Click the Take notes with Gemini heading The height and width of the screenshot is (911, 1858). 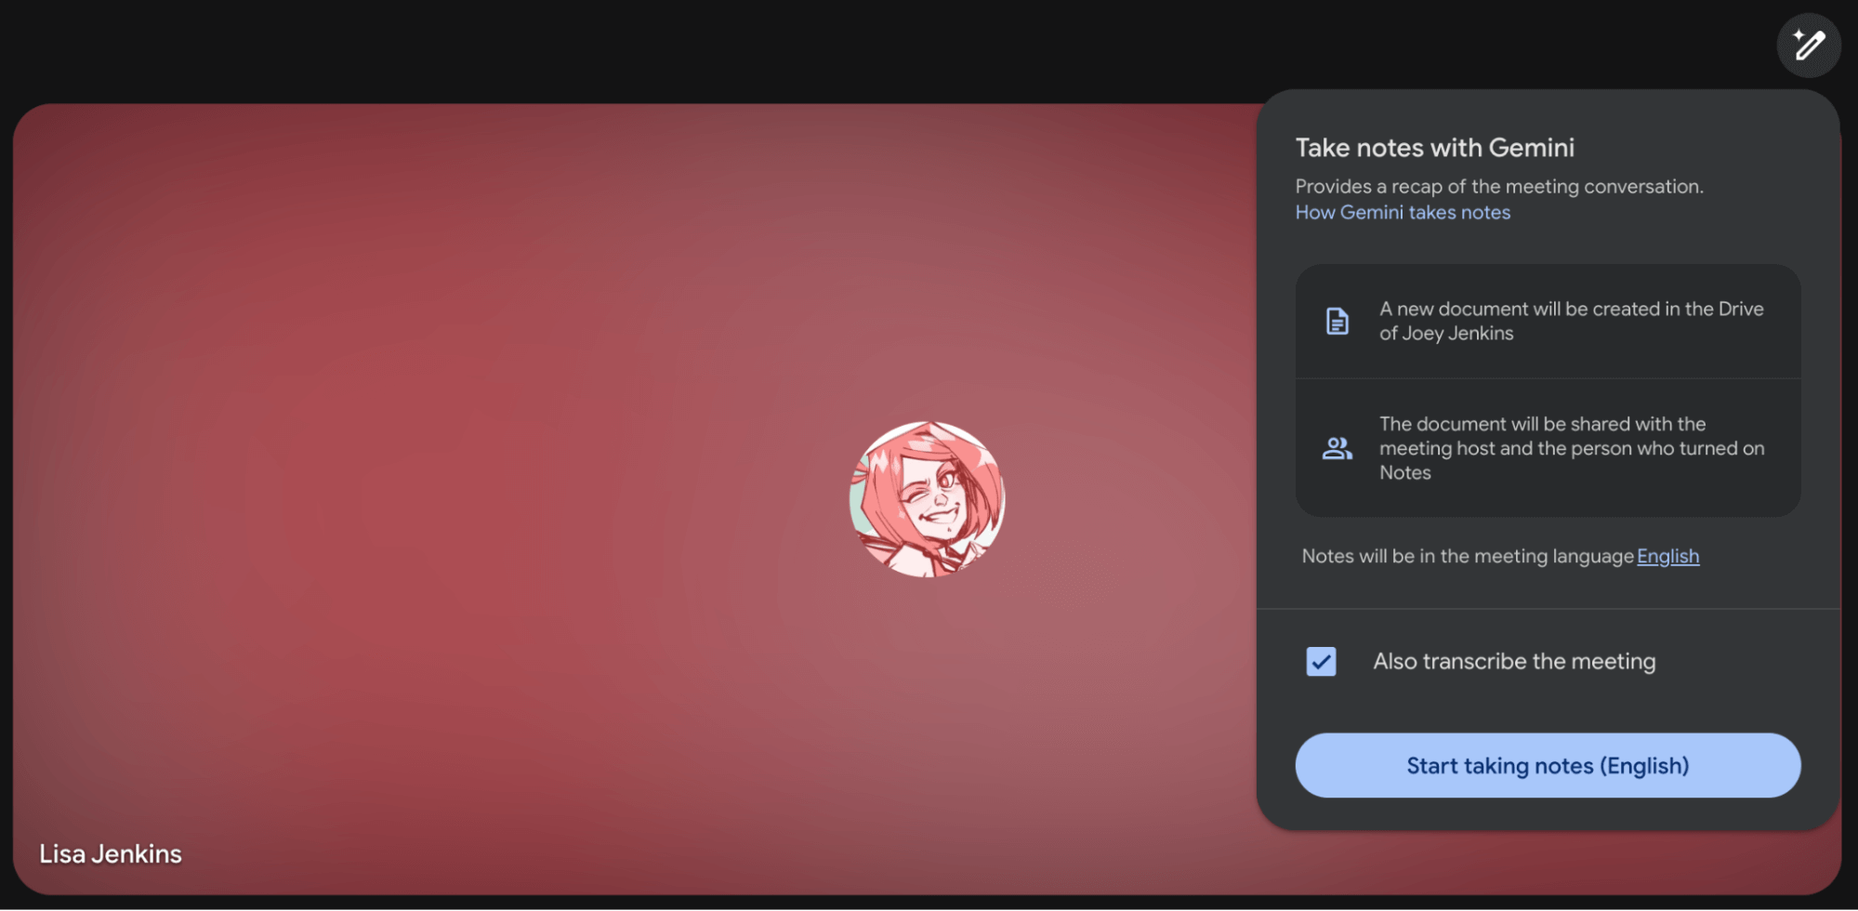(x=1434, y=147)
